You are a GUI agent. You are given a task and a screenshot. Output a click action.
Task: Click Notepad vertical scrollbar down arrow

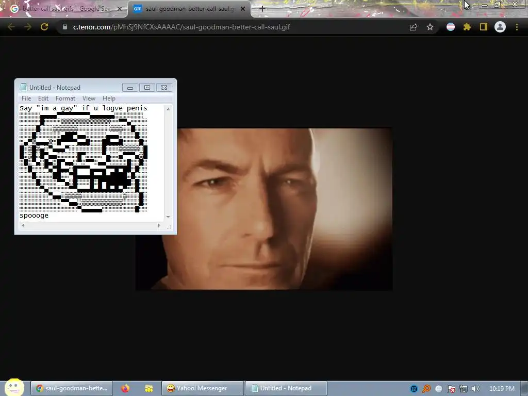pos(168,217)
